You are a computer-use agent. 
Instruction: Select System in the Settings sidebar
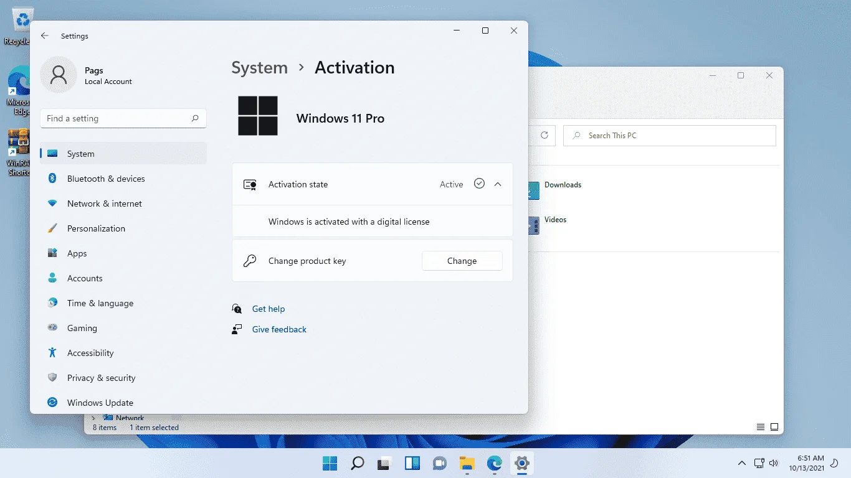pyautogui.click(x=123, y=154)
